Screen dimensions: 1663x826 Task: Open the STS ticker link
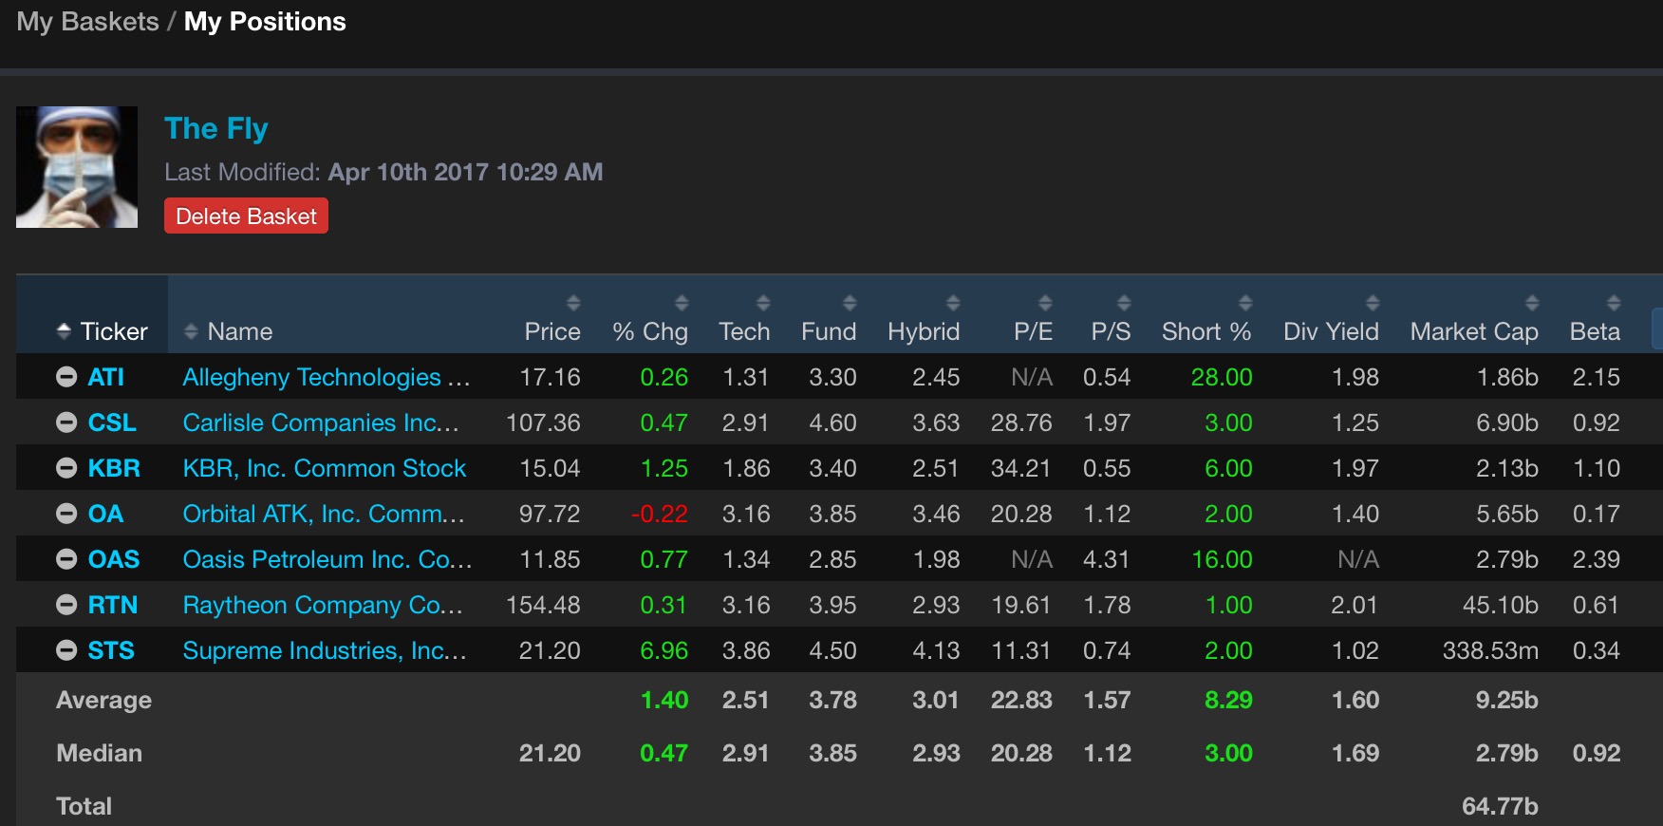pos(111,650)
